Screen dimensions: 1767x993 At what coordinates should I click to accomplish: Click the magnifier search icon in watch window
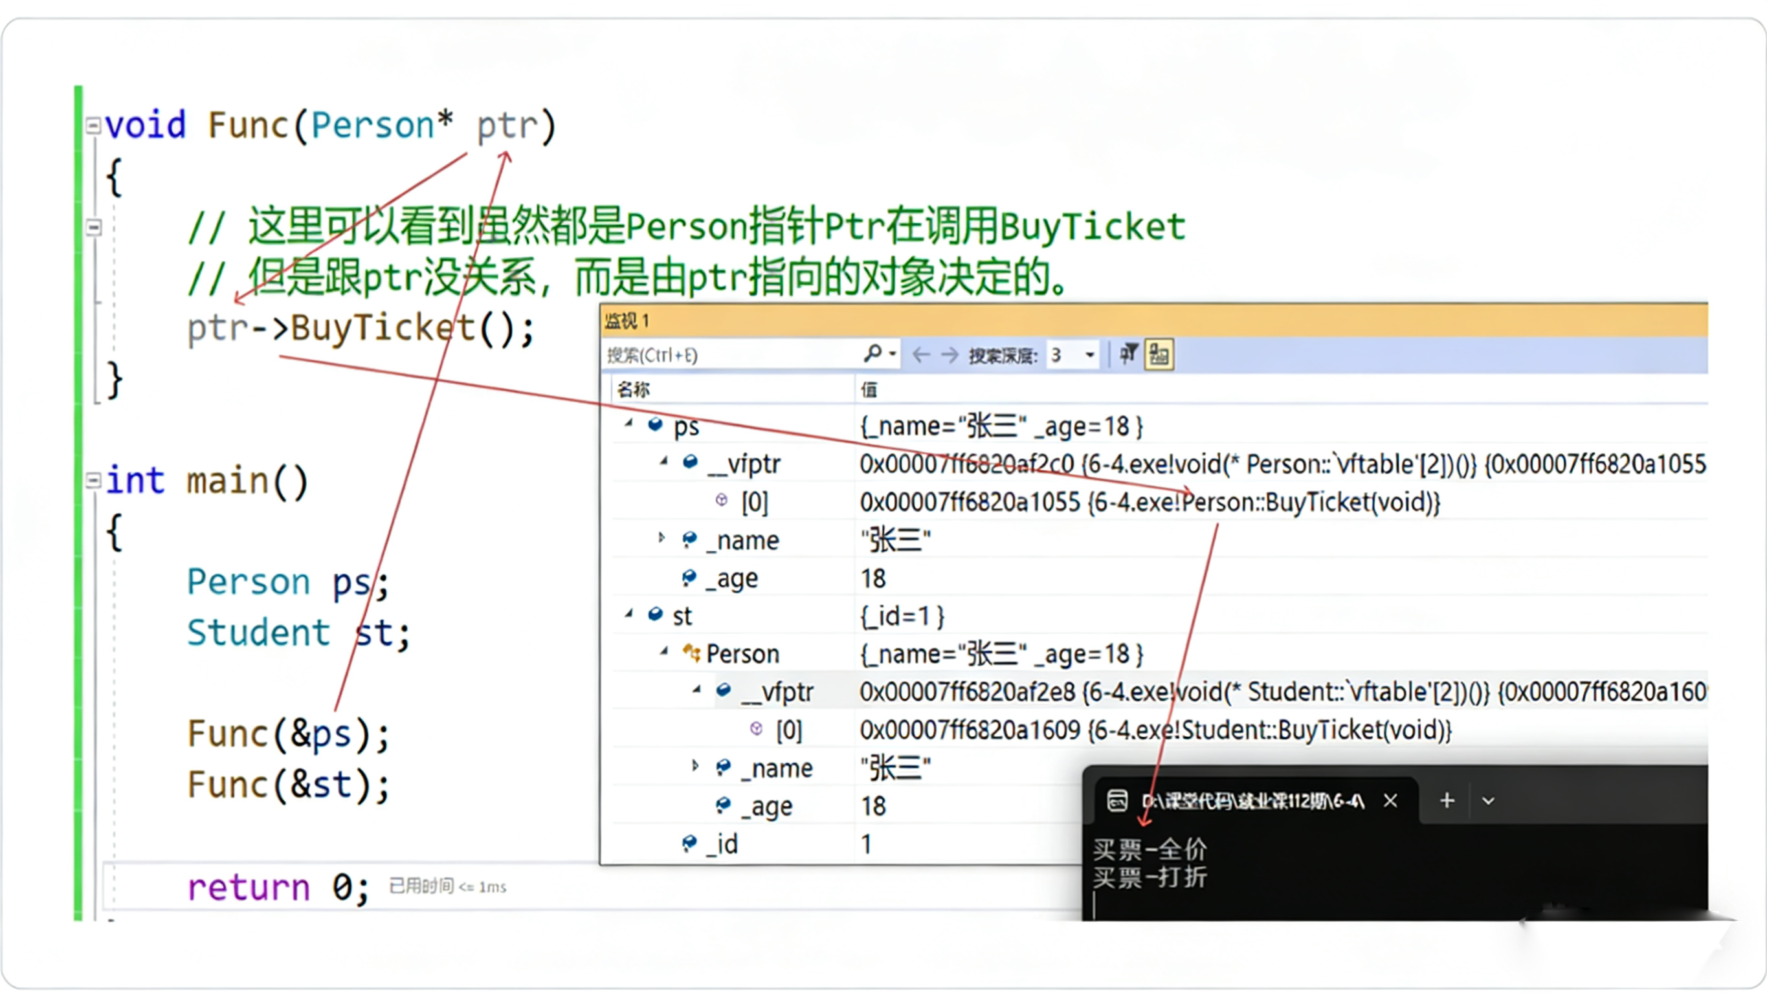coord(872,354)
